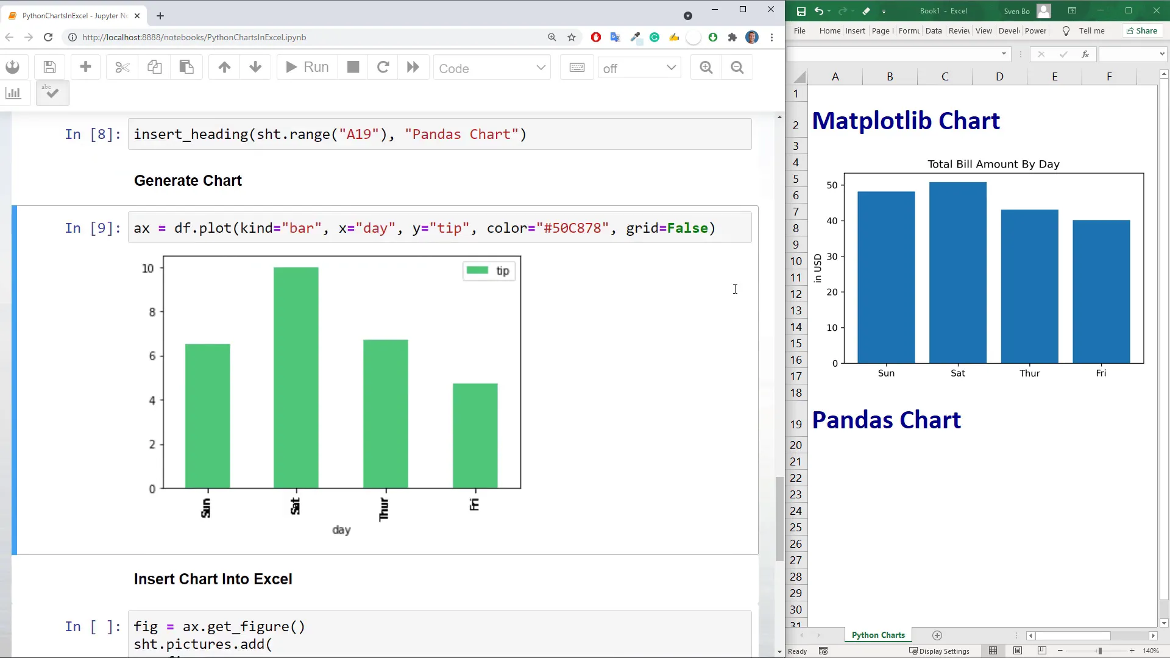Click the Share button in Excel

[1142, 30]
